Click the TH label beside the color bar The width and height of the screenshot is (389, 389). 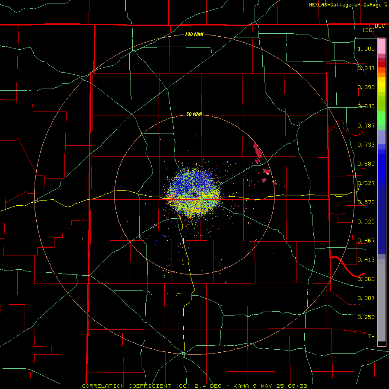coord(371,337)
